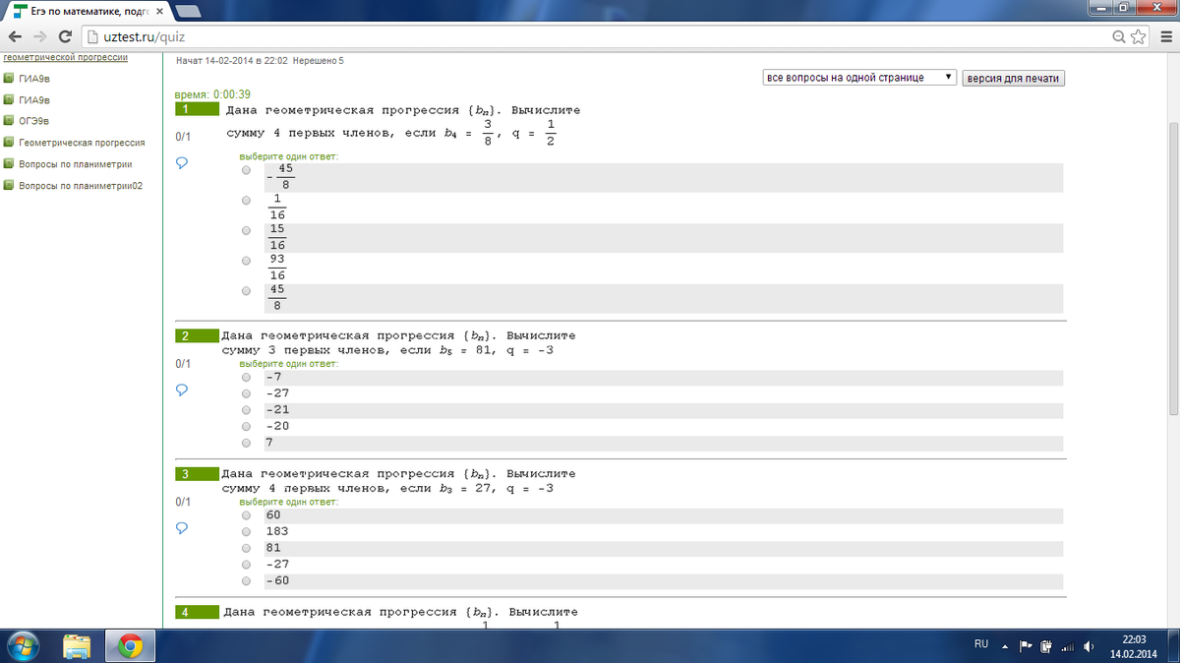
Task: Click comment bubble icon for question 1
Action: [x=181, y=163]
